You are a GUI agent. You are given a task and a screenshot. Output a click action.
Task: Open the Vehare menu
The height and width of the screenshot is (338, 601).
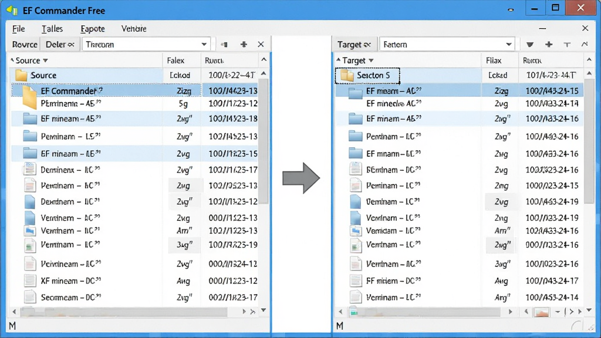[134, 29]
